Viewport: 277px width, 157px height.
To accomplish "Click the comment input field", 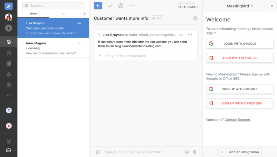I will (132, 152).
